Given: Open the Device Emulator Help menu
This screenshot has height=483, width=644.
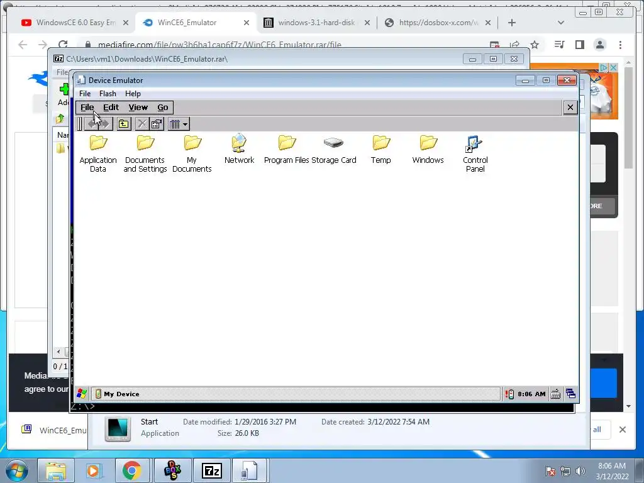Looking at the screenshot, I should [x=133, y=94].
